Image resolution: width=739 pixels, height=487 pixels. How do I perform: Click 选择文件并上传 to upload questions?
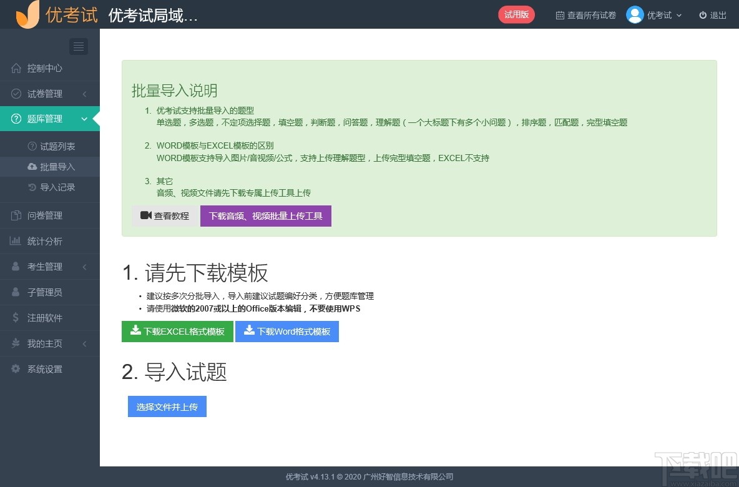167,406
